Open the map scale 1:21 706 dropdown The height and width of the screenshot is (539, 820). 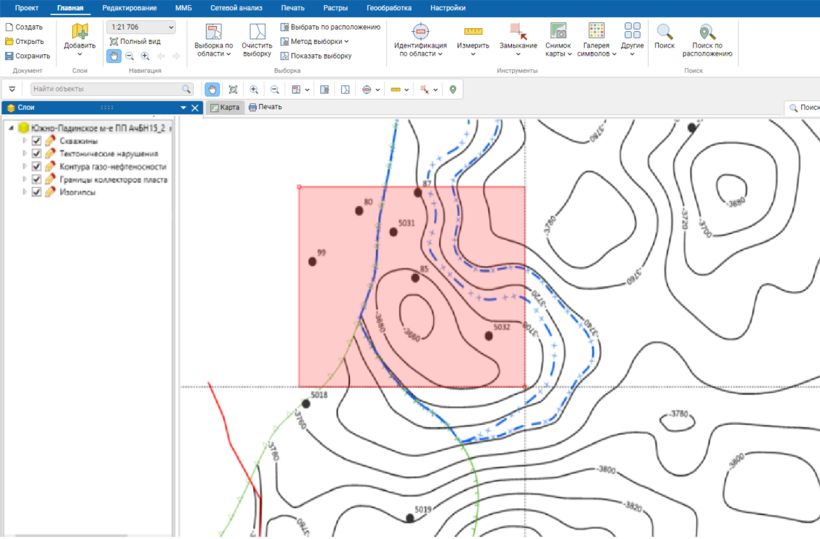click(x=141, y=27)
